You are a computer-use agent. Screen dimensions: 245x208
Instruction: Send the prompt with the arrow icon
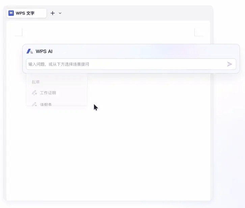coord(229,64)
